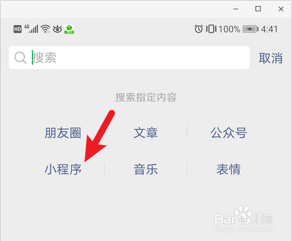
Task: Click the HD status icon
Action: pos(18,29)
